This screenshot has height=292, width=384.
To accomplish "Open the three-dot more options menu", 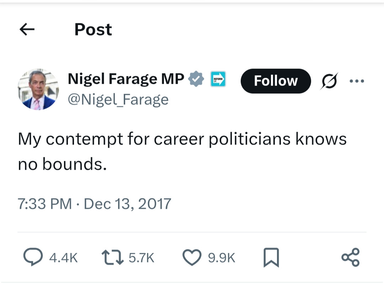I will point(357,81).
